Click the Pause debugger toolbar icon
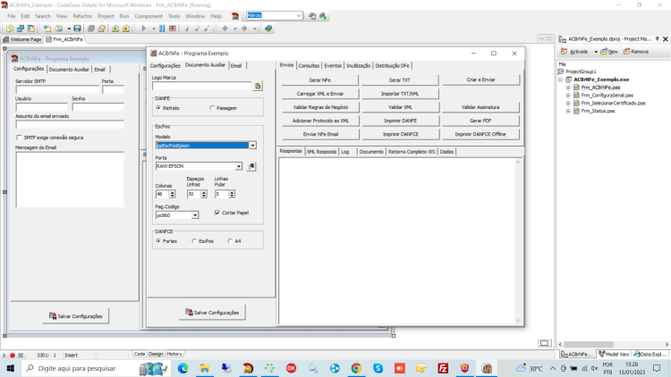This screenshot has width=671, height=377. click(x=162, y=29)
